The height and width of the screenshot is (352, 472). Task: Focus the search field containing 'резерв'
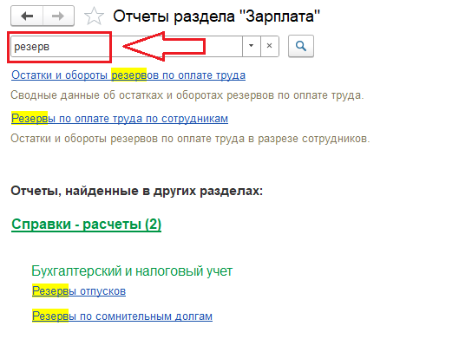[127, 46]
